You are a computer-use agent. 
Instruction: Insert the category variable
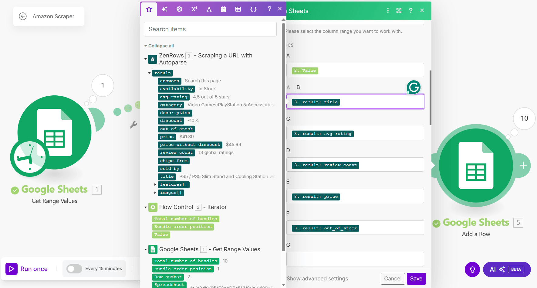point(171,105)
